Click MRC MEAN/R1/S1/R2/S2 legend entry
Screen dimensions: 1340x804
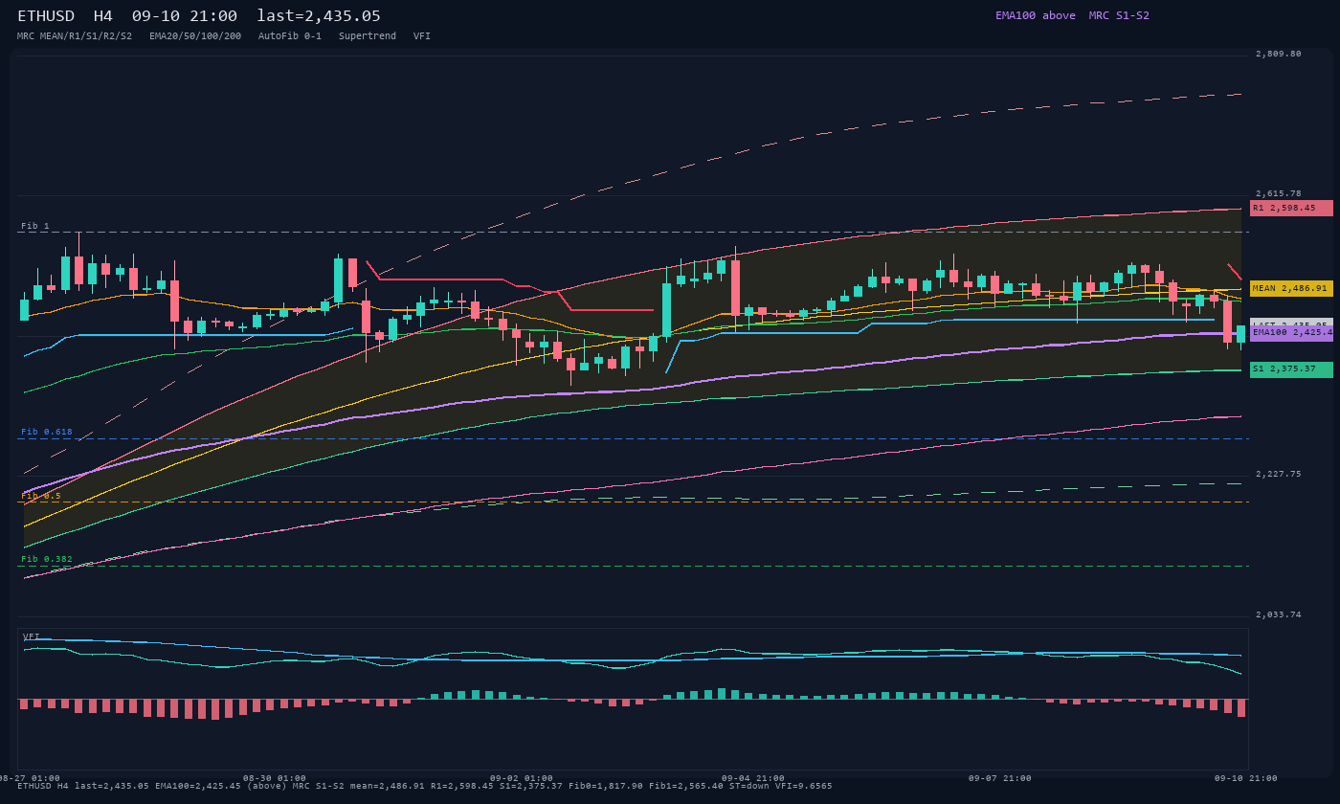tap(75, 35)
